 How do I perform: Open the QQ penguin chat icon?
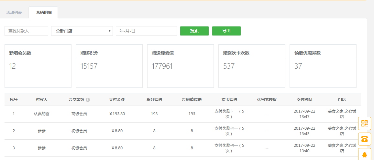coord(365,154)
